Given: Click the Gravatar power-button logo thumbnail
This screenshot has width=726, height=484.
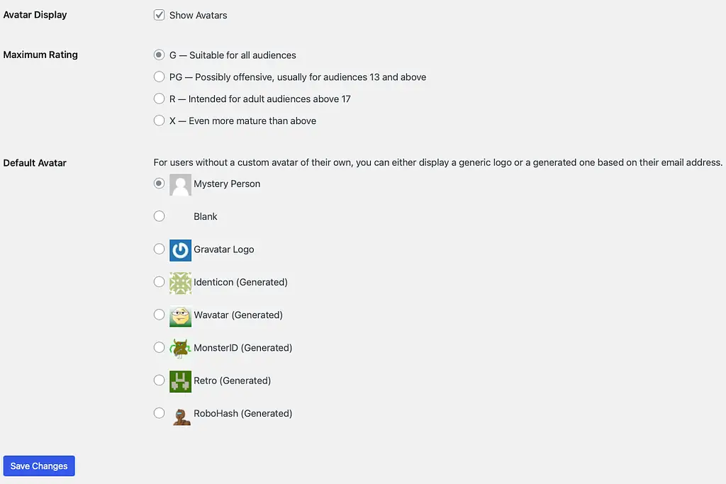Looking at the screenshot, I should (x=180, y=249).
